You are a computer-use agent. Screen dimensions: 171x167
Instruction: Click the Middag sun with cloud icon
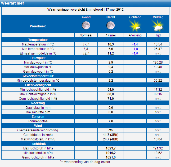pos(158,26)
